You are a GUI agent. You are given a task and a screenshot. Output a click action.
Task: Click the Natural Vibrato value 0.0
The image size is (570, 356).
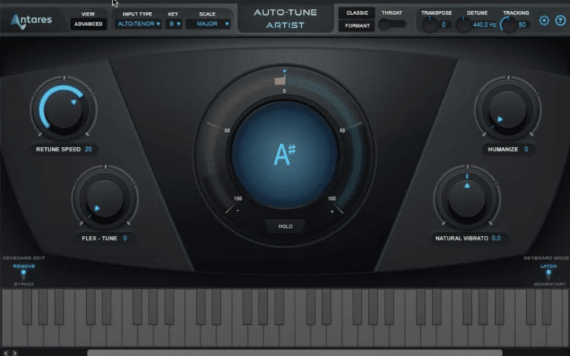click(x=497, y=238)
